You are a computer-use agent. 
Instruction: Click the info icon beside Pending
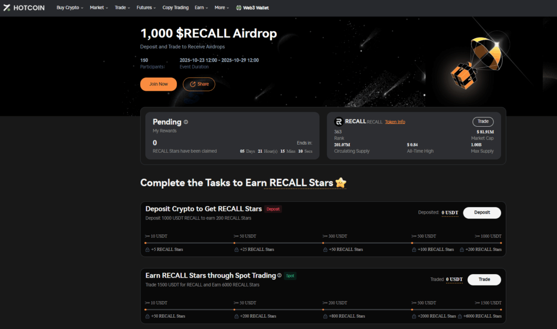(x=186, y=122)
